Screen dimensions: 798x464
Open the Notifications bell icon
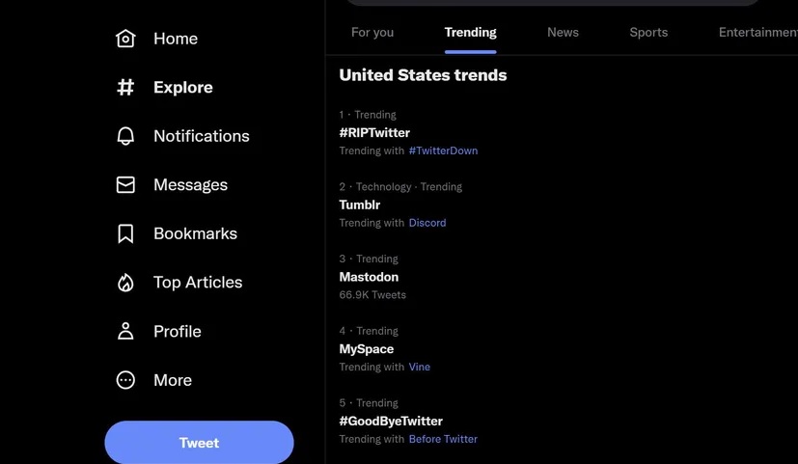(125, 136)
